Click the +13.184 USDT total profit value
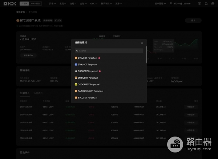This screenshot has width=218, height=159. [28, 39]
